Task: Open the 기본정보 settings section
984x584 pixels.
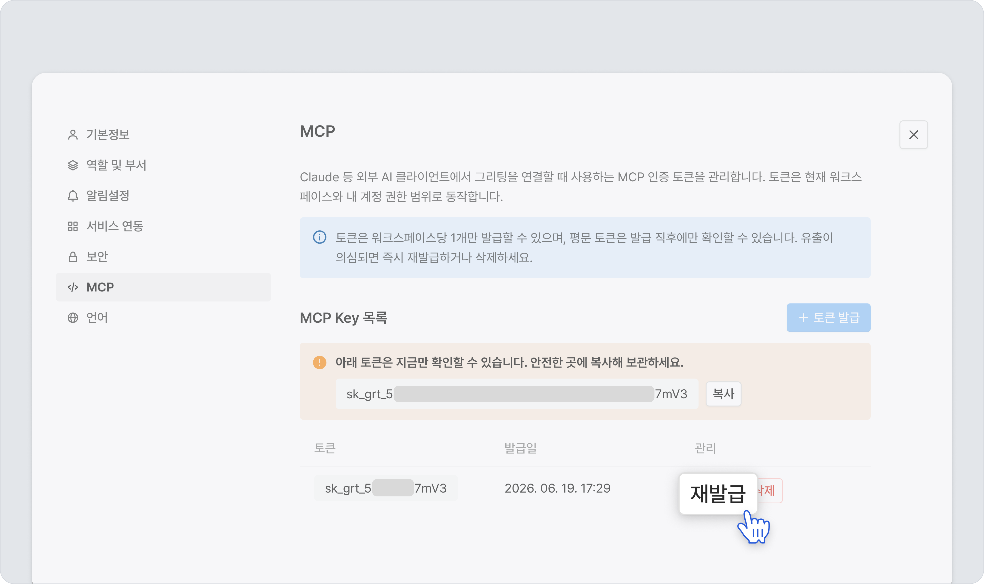Action: 163,134
